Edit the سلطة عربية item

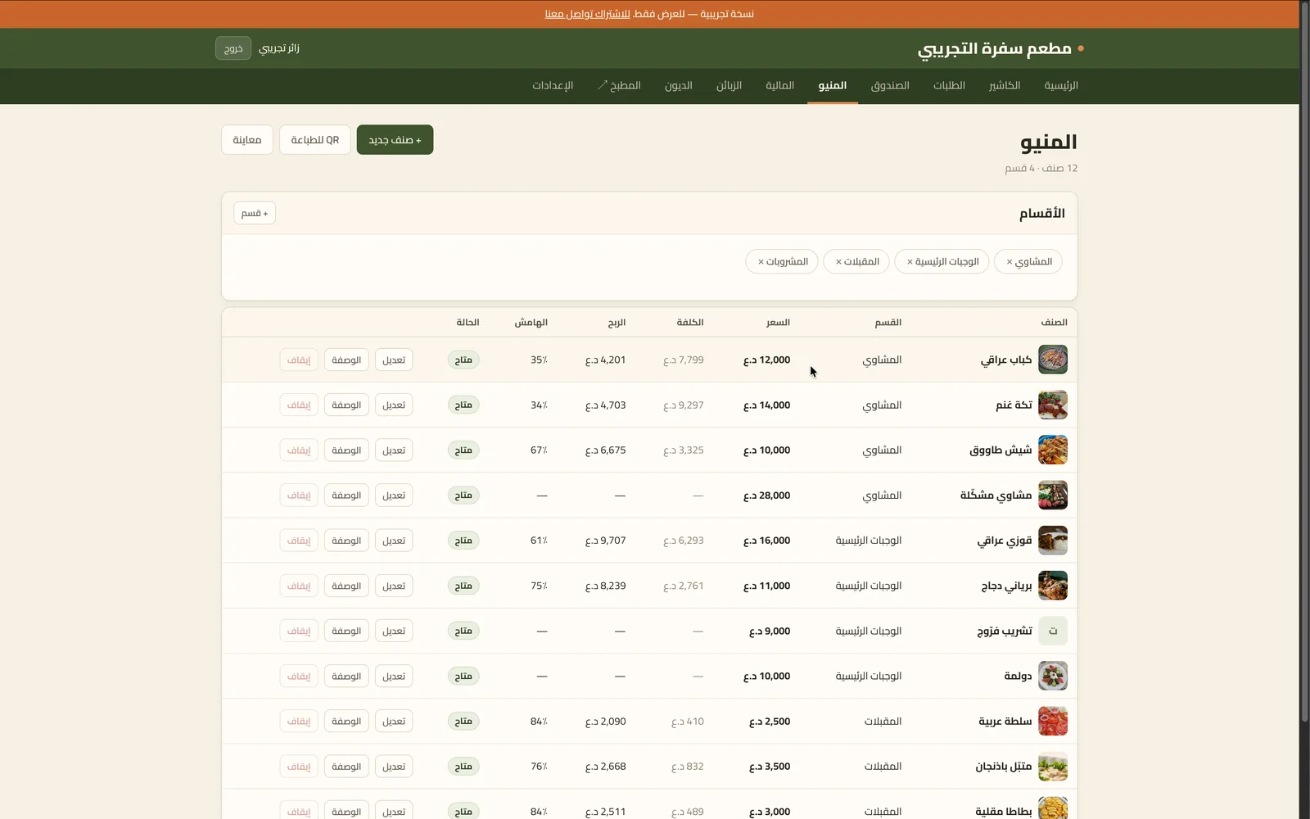tap(394, 722)
